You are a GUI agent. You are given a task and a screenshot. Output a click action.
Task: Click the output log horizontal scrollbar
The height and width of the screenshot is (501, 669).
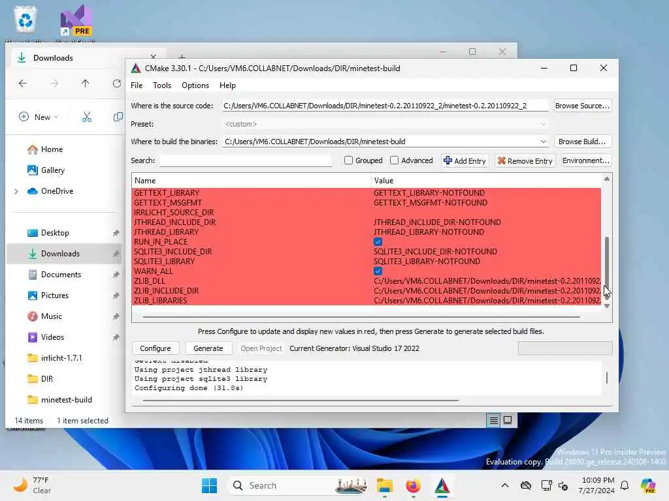tap(301, 400)
